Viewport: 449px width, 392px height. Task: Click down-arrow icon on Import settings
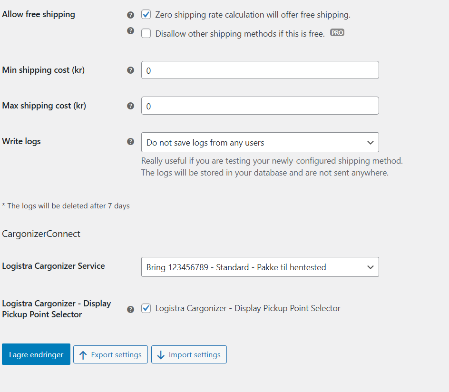(x=161, y=355)
